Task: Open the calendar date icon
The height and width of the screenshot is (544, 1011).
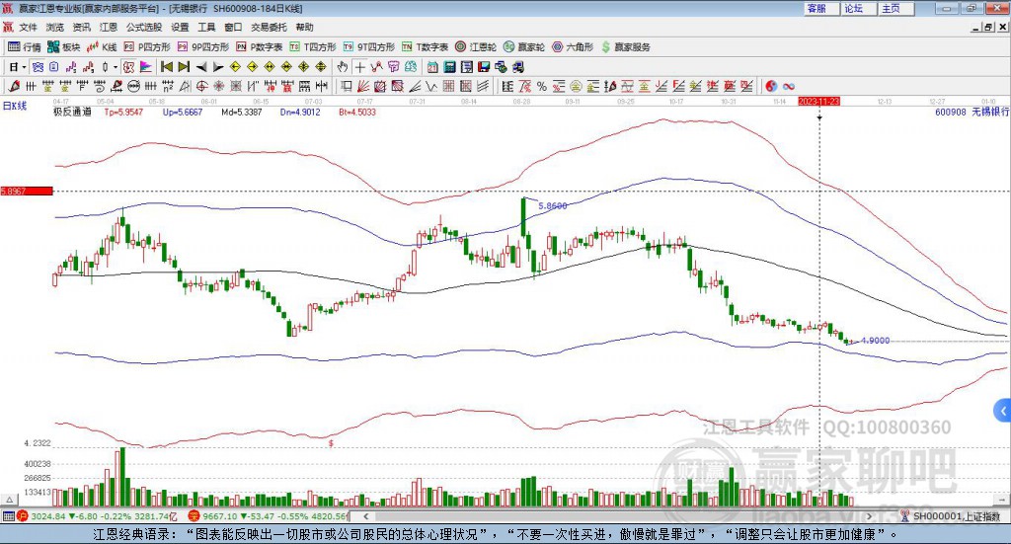Action: pos(432,67)
